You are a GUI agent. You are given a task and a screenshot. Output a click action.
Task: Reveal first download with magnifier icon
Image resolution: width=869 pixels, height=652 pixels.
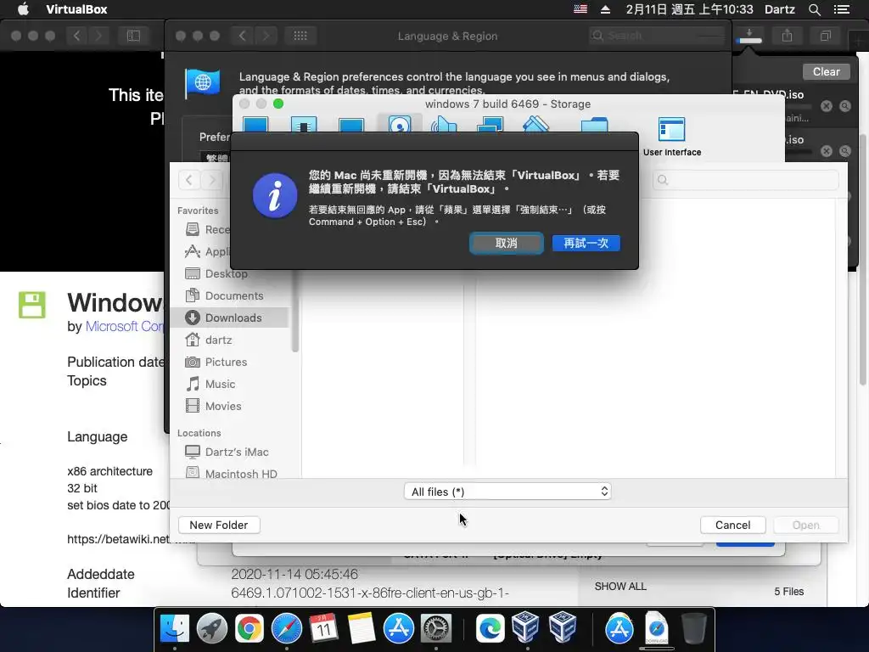(844, 106)
